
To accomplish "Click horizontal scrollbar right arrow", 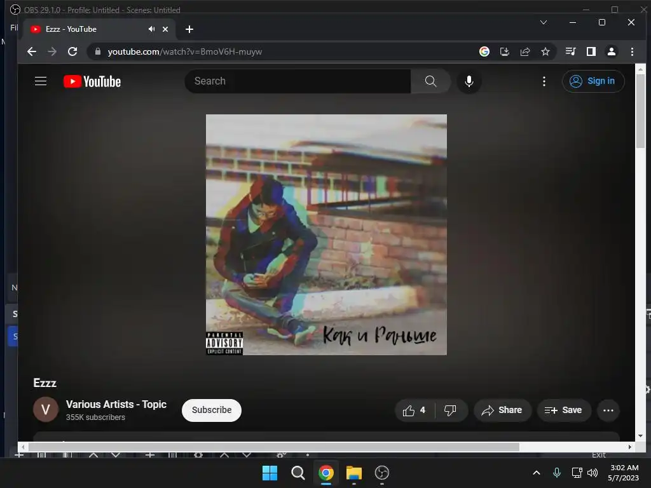I will (630, 447).
